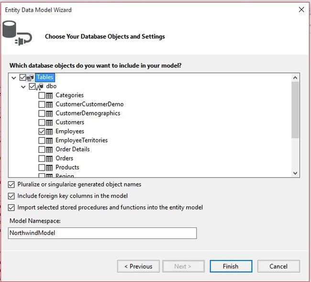The height and width of the screenshot is (282, 311).
Task: Uncheck the dbo schema checkbox
Action: coord(32,86)
